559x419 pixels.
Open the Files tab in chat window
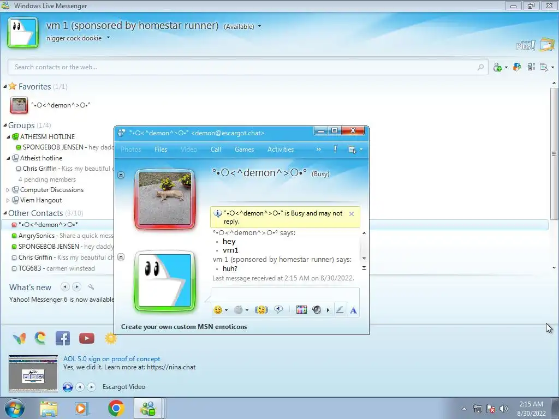[161, 149]
